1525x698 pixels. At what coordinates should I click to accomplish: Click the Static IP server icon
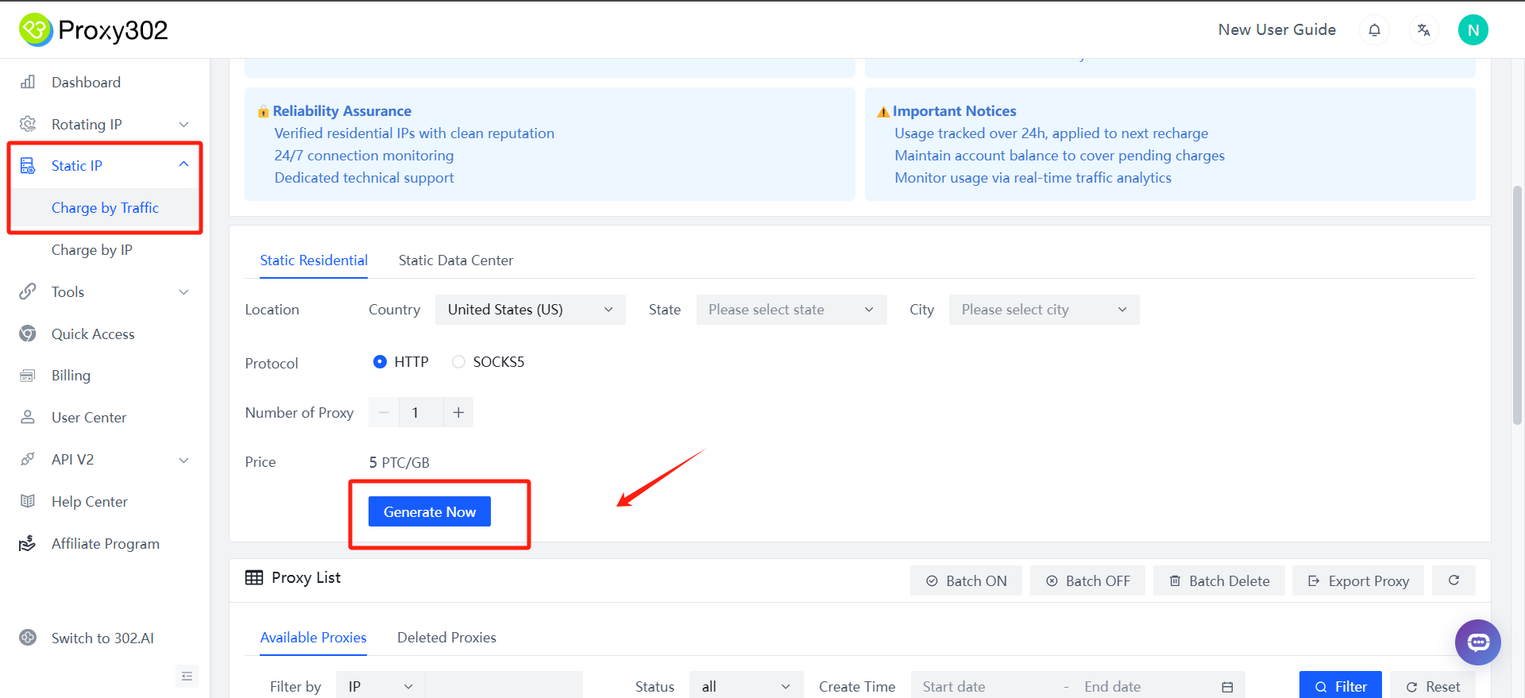pyautogui.click(x=28, y=165)
